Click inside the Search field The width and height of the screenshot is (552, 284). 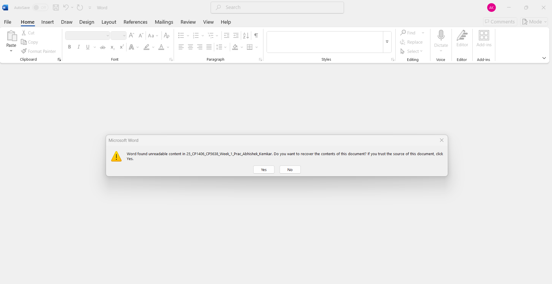277,8
